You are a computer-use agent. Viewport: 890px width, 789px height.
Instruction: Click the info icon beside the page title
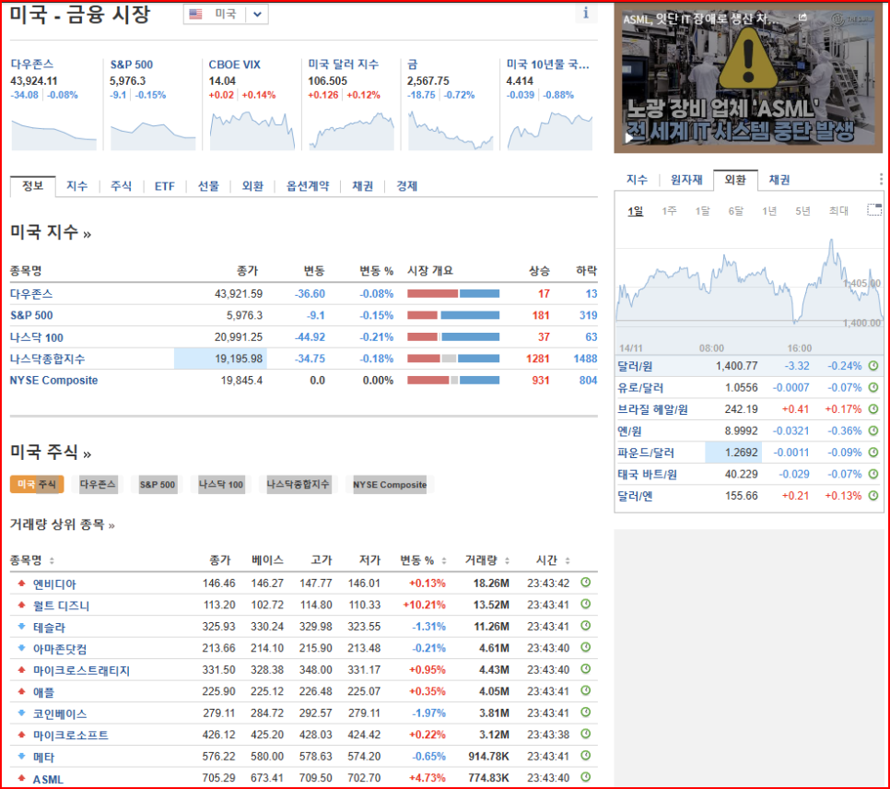pyautogui.click(x=586, y=13)
